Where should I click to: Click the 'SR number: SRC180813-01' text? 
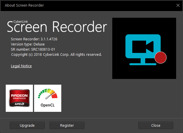33,49
